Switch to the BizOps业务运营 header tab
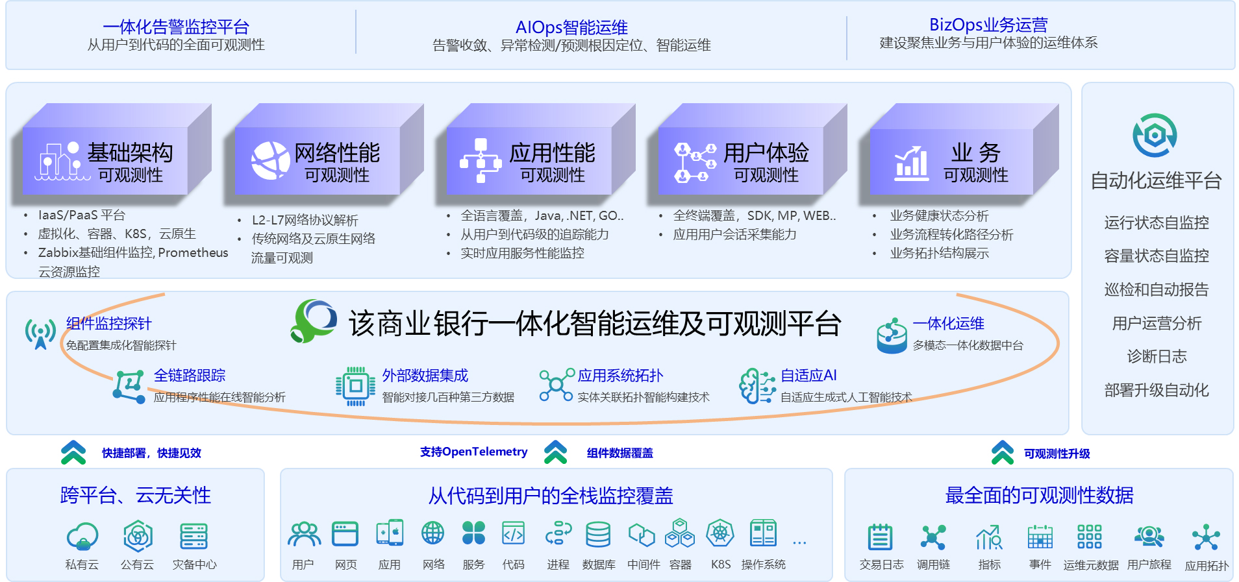Screen dimensions: 1239x582 988,25
